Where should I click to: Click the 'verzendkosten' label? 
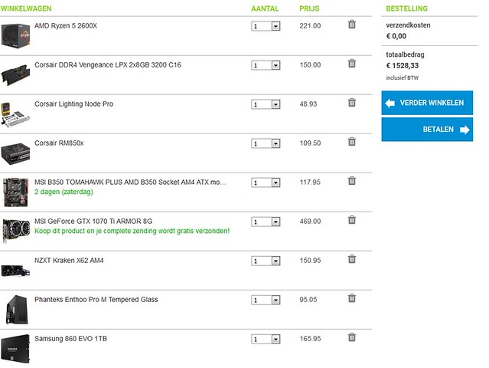coord(408,25)
